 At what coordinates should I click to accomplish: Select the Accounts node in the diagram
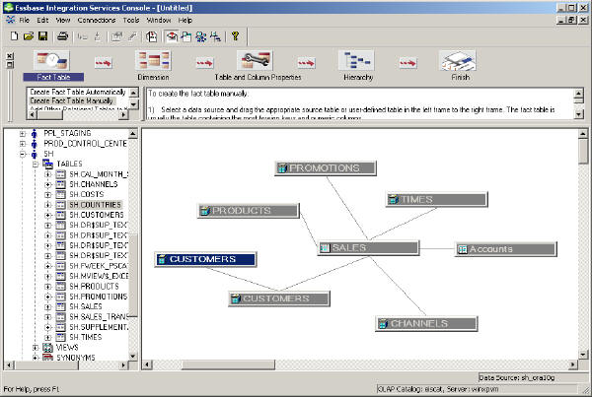point(506,249)
